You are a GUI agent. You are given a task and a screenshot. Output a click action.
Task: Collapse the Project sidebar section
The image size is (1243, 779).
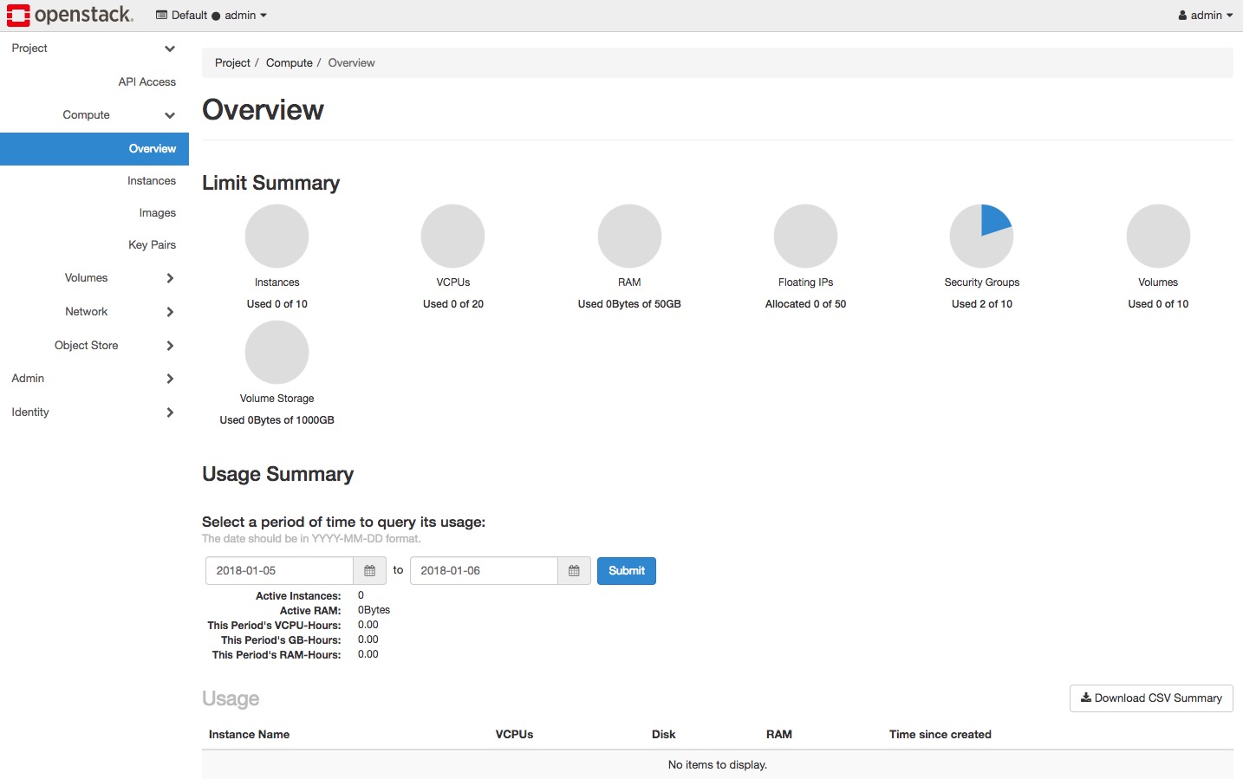pyautogui.click(x=94, y=49)
